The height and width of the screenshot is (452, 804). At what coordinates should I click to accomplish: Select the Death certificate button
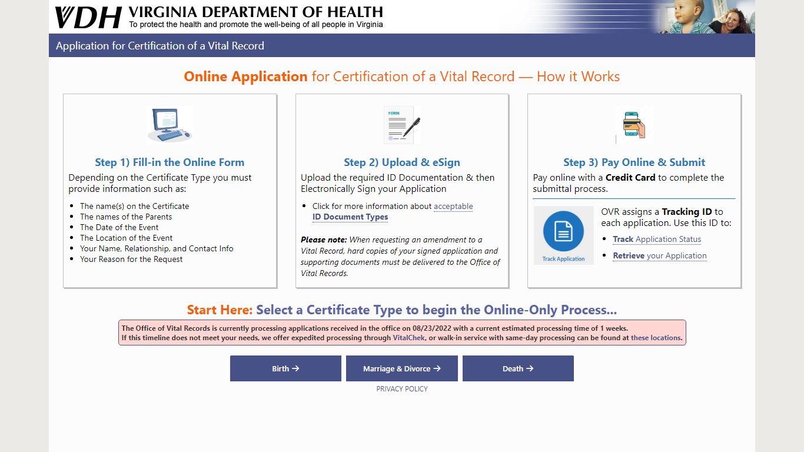point(518,368)
